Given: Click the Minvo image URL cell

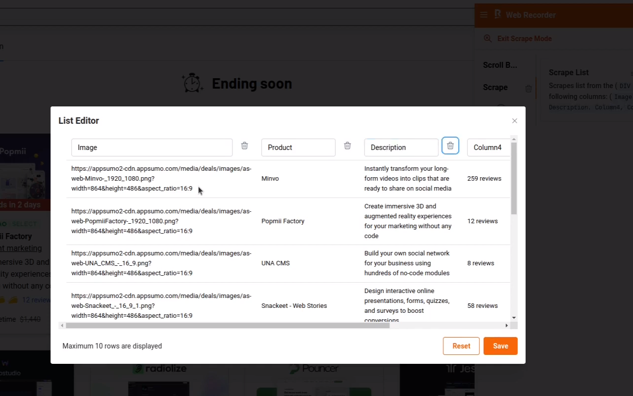Looking at the screenshot, I should coord(161,178).
